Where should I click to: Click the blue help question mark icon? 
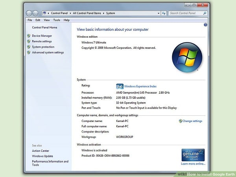click(205, 25)
